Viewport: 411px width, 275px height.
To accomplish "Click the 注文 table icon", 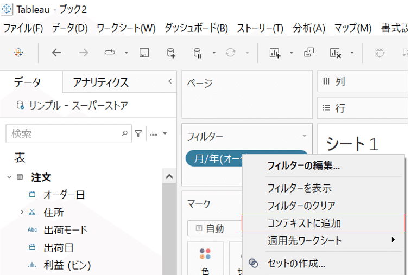I will 20,177.
